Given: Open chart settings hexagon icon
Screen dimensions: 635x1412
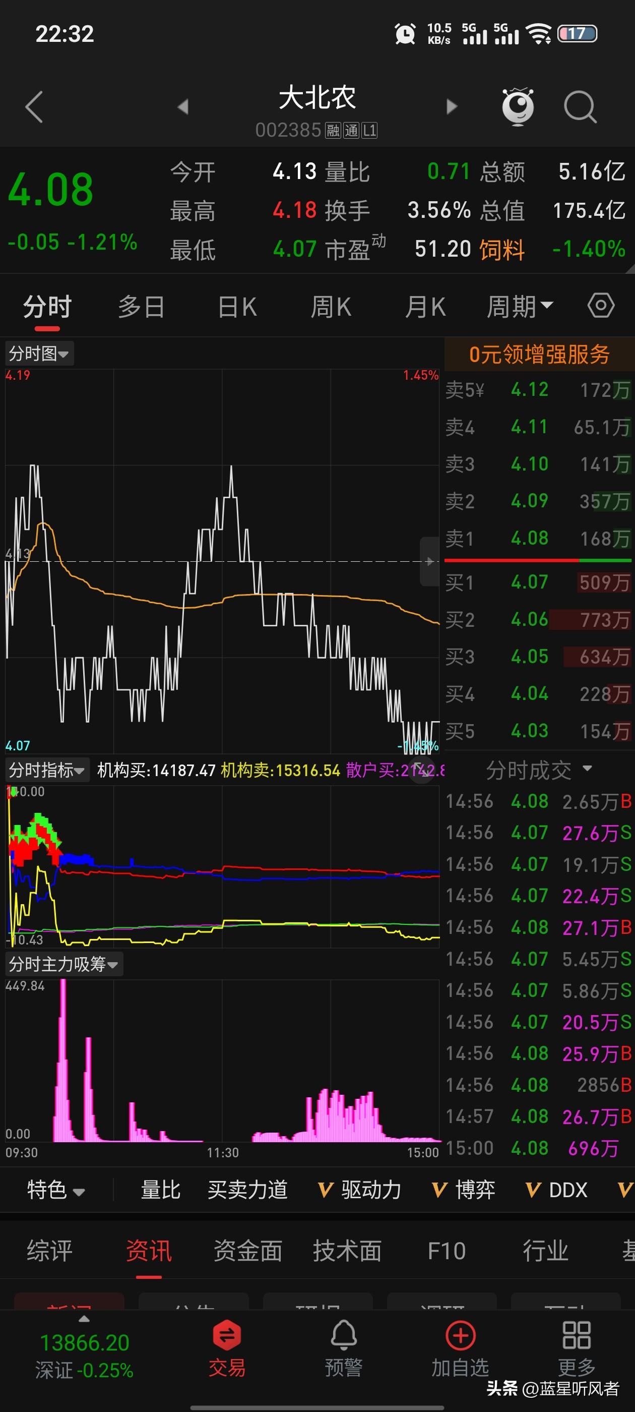Looking at the screenshot, I should 601,305.
